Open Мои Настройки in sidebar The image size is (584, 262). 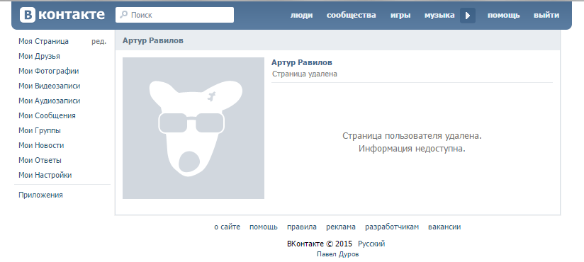(45, 176)
